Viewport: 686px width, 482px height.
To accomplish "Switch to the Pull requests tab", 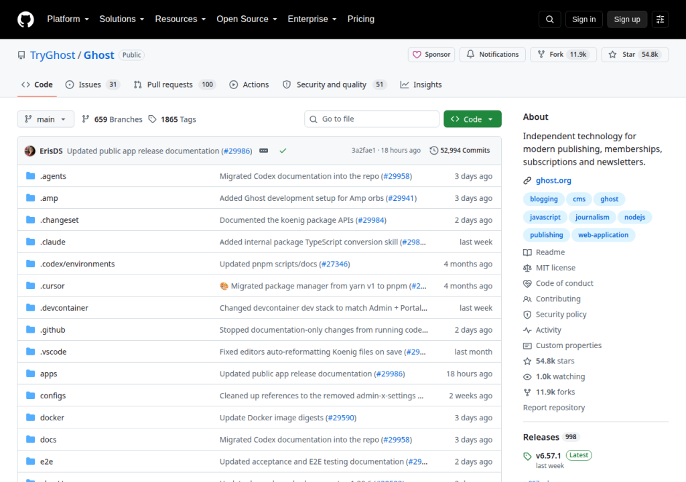I will point(175,85).
